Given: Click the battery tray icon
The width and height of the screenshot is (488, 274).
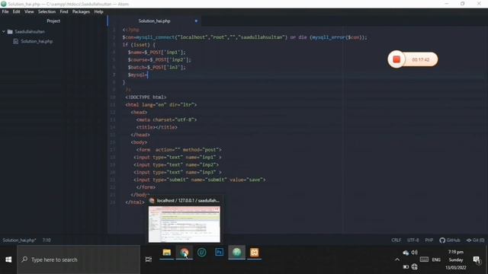Looking at the screenshot, I should [406, 266].
